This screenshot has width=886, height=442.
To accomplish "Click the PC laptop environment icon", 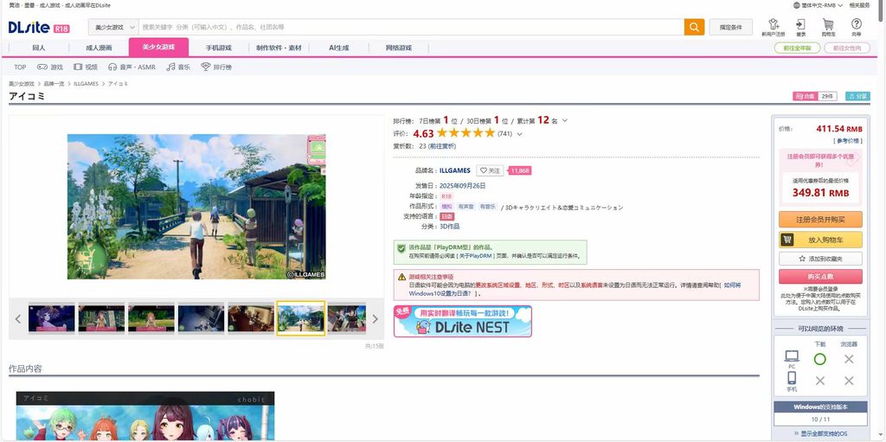I will tap(792, 356).
